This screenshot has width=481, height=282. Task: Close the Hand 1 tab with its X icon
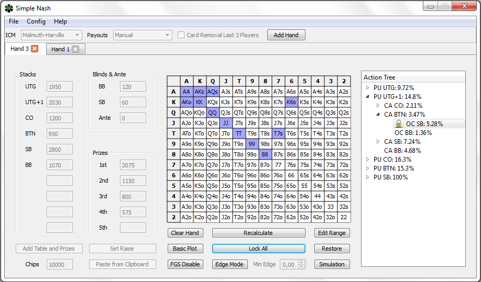pyautogui.click(x=75, y=49)
